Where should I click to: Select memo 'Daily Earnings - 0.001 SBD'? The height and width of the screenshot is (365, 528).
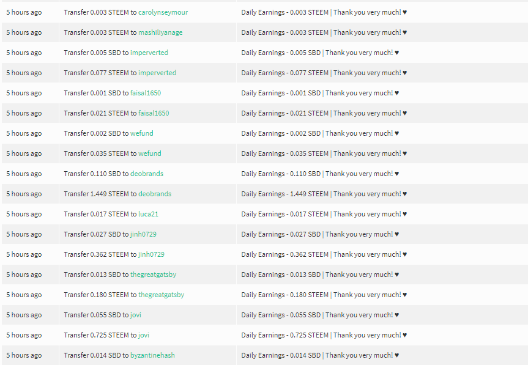click(x=281, y=93)
